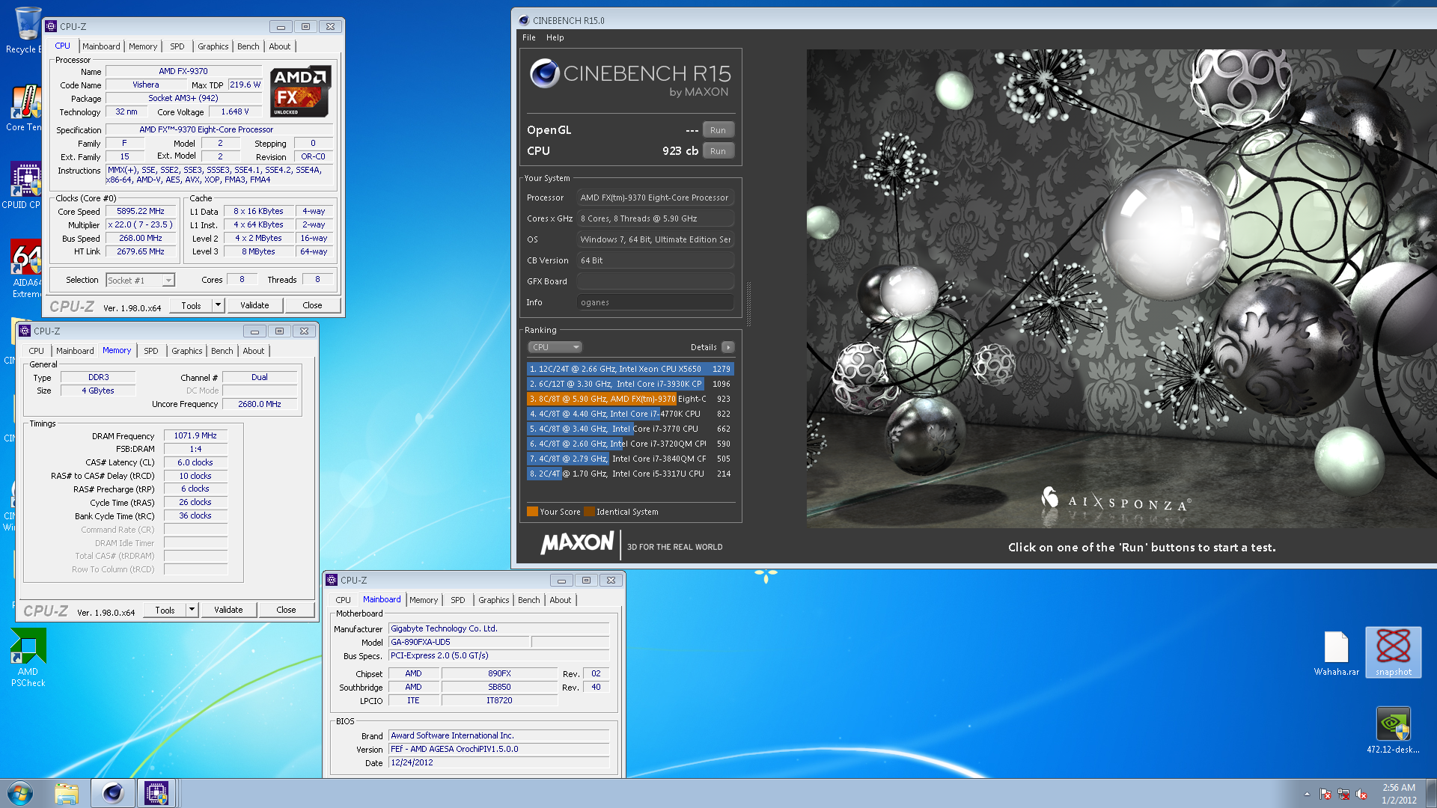
Task: Run the OpenGL benchmark
Action: pyautogui.click(x=718, y=130)
